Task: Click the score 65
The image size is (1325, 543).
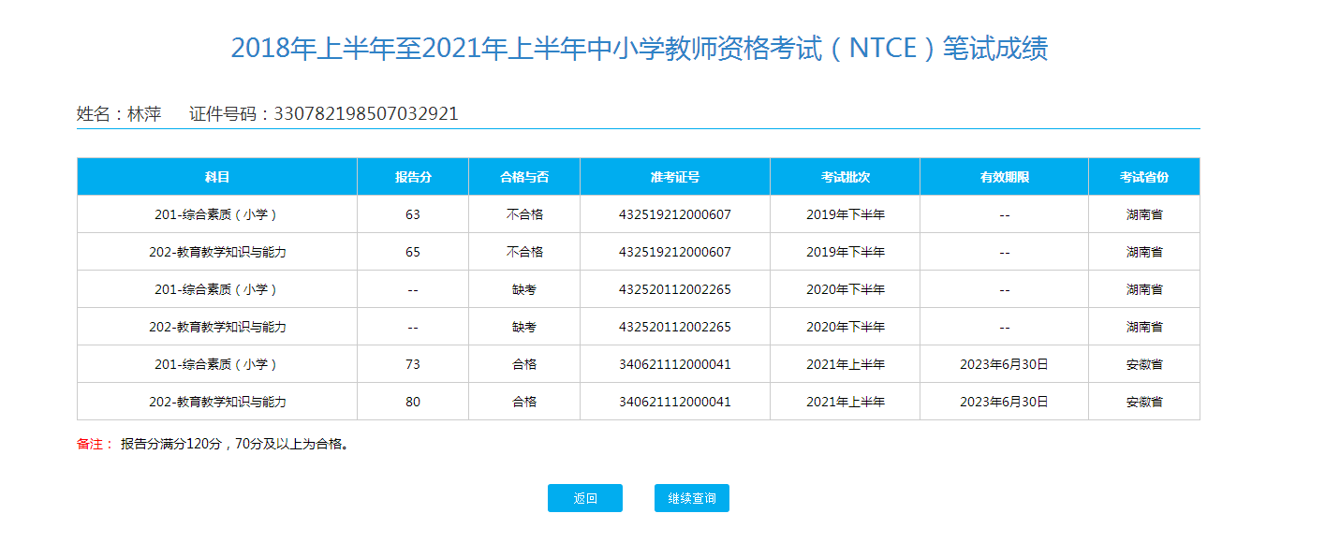Action: tap(413, 252)
